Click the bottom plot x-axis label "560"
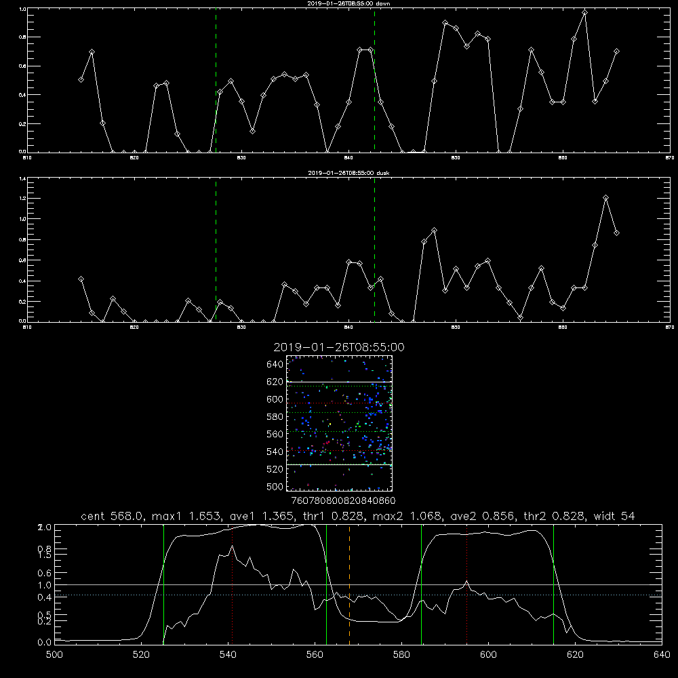The height and width of the screenshot is (678, 678). click(315, 655)
